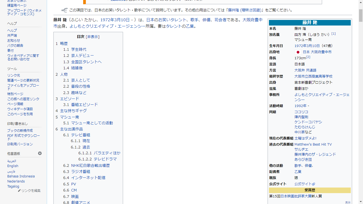
Task: Open the よしもとクリエイティブ・エージェンシー link in the lead paragraph
Action: [107, 26]
